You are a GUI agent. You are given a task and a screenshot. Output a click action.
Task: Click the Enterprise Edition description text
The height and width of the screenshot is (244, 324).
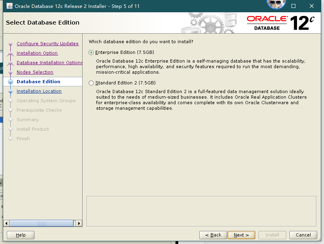coord(201,67)
